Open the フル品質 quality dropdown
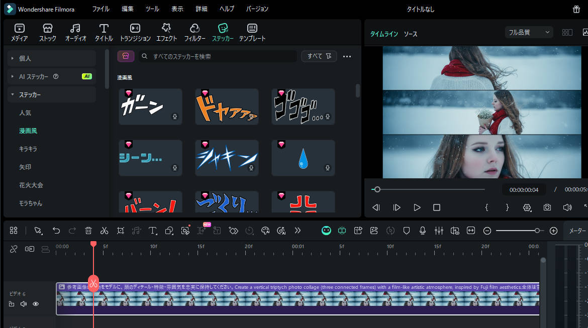 (x=529, y=32)
